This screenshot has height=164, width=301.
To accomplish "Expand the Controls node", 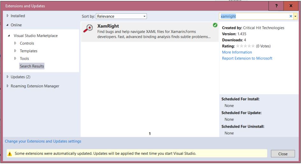I will 15,43.
